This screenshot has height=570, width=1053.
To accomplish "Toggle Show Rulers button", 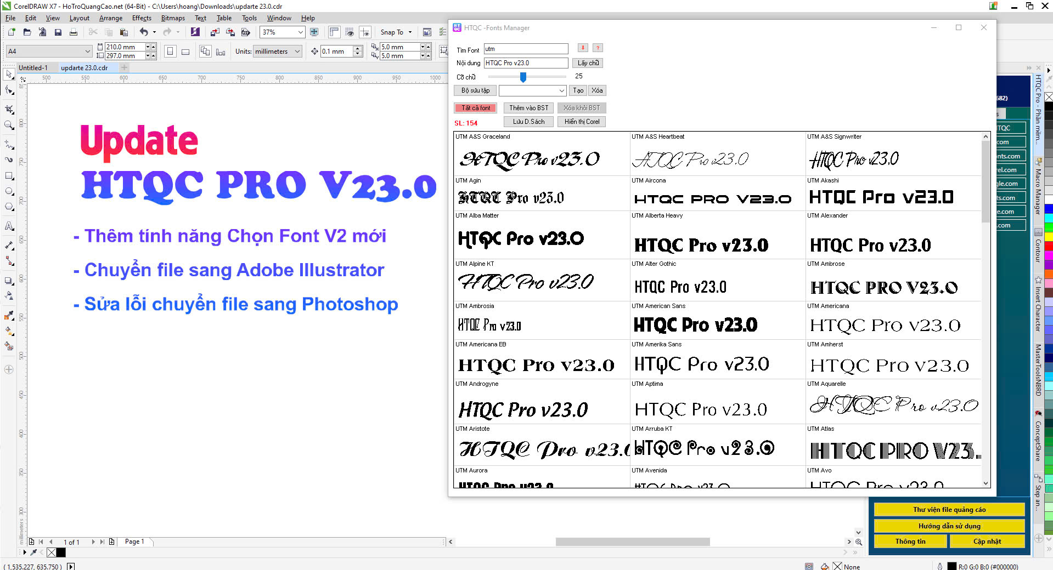I will (x=334, y=32).
